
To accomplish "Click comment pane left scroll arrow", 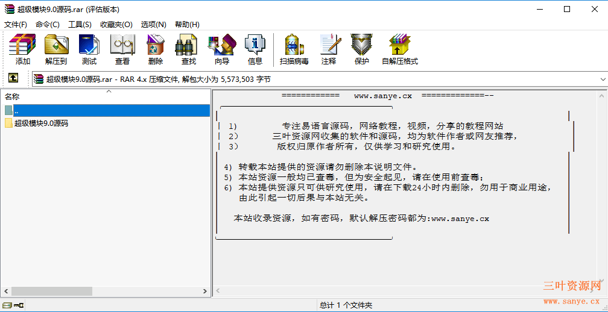I will click(218, 291).
